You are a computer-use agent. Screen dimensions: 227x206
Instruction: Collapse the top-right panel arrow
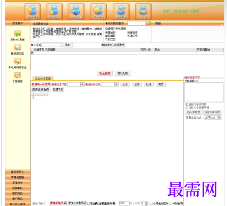pyautogui.click(x=222, y=23)
